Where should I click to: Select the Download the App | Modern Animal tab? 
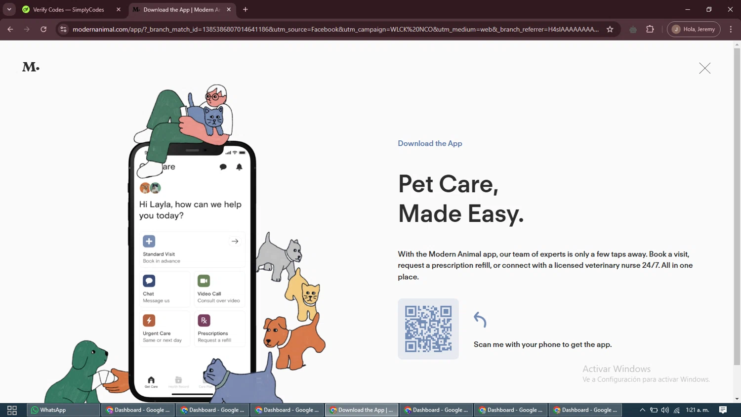pyautogui.click(x=181, y=9)
